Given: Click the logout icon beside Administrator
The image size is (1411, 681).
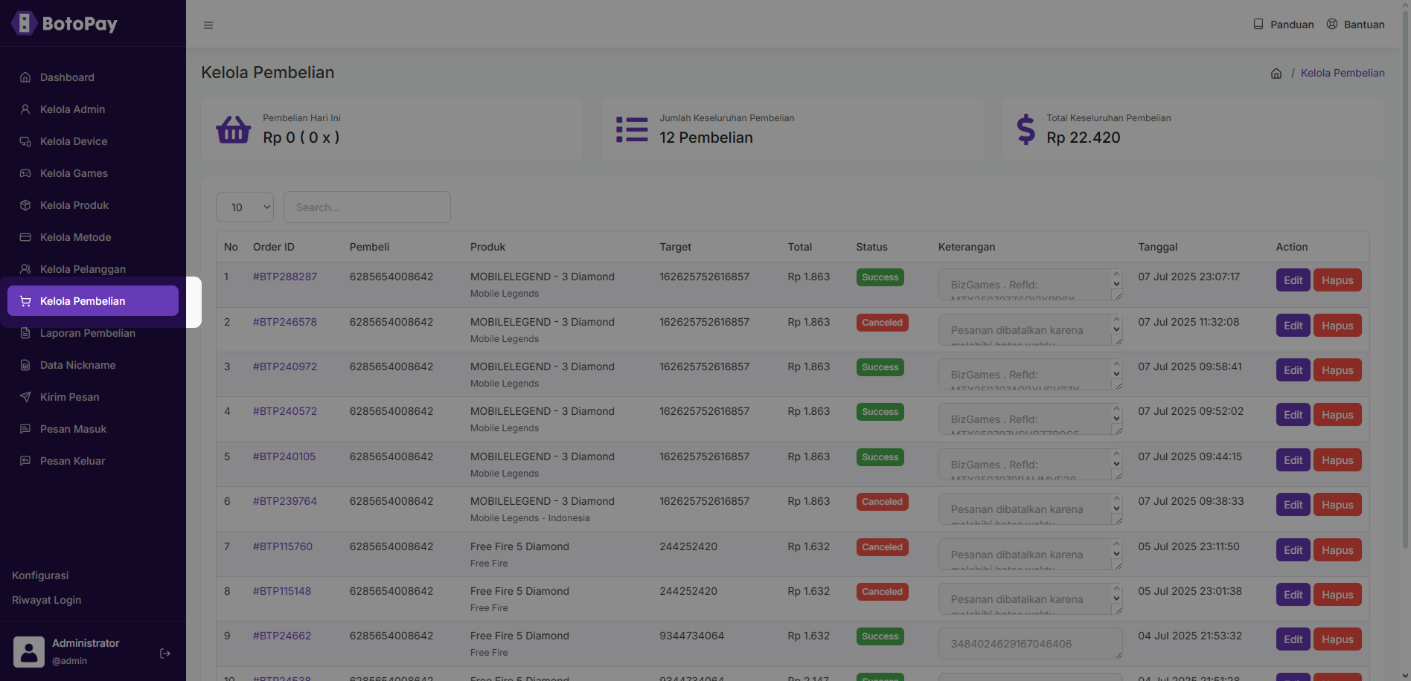Looking at the screenshot, I should click(x=165, y=653).
